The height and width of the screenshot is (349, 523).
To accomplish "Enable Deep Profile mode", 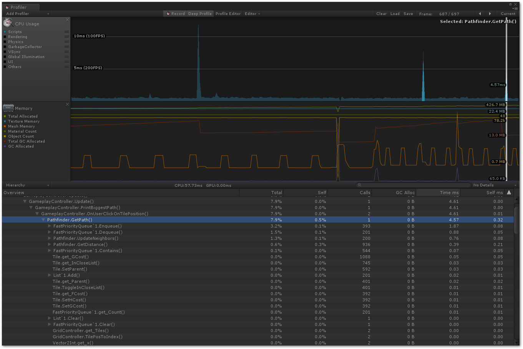I will (x=200, y=13).
